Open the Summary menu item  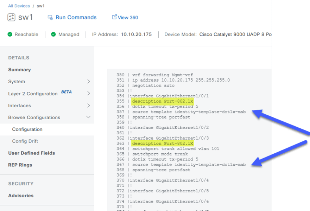coord(19,70)
